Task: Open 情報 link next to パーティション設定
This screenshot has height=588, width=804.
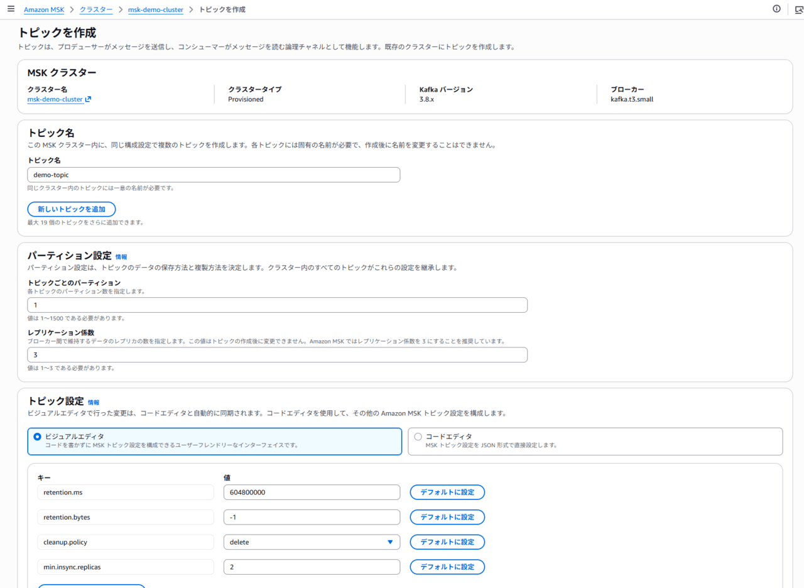Action: click(x=121, y=257)
